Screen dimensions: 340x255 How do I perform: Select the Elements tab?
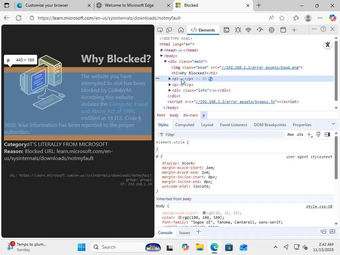203,30
